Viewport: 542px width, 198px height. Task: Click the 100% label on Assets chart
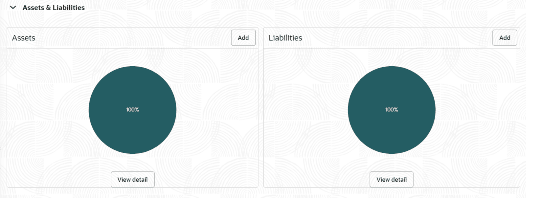(132, 110)
